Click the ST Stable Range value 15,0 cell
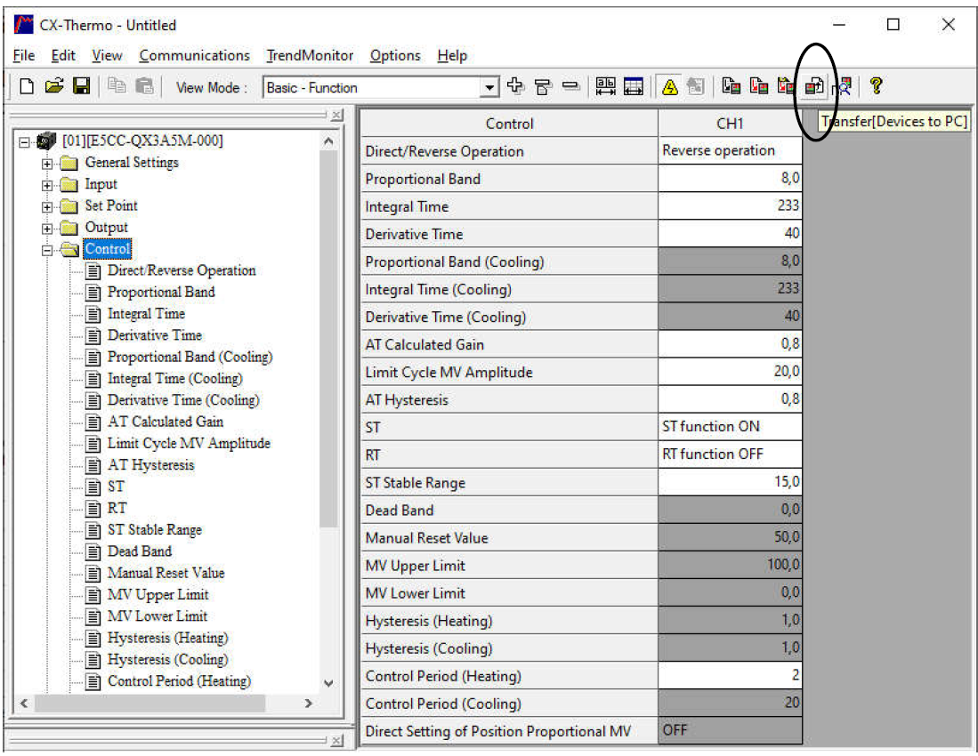 pos(730,482)
